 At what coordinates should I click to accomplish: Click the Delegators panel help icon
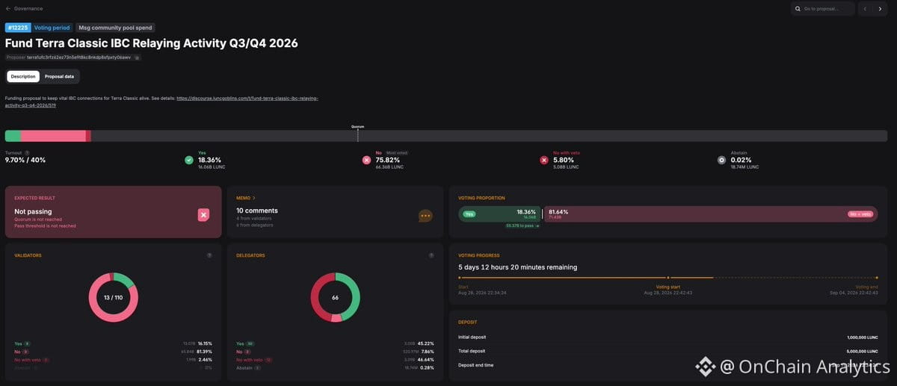point(431,255)
